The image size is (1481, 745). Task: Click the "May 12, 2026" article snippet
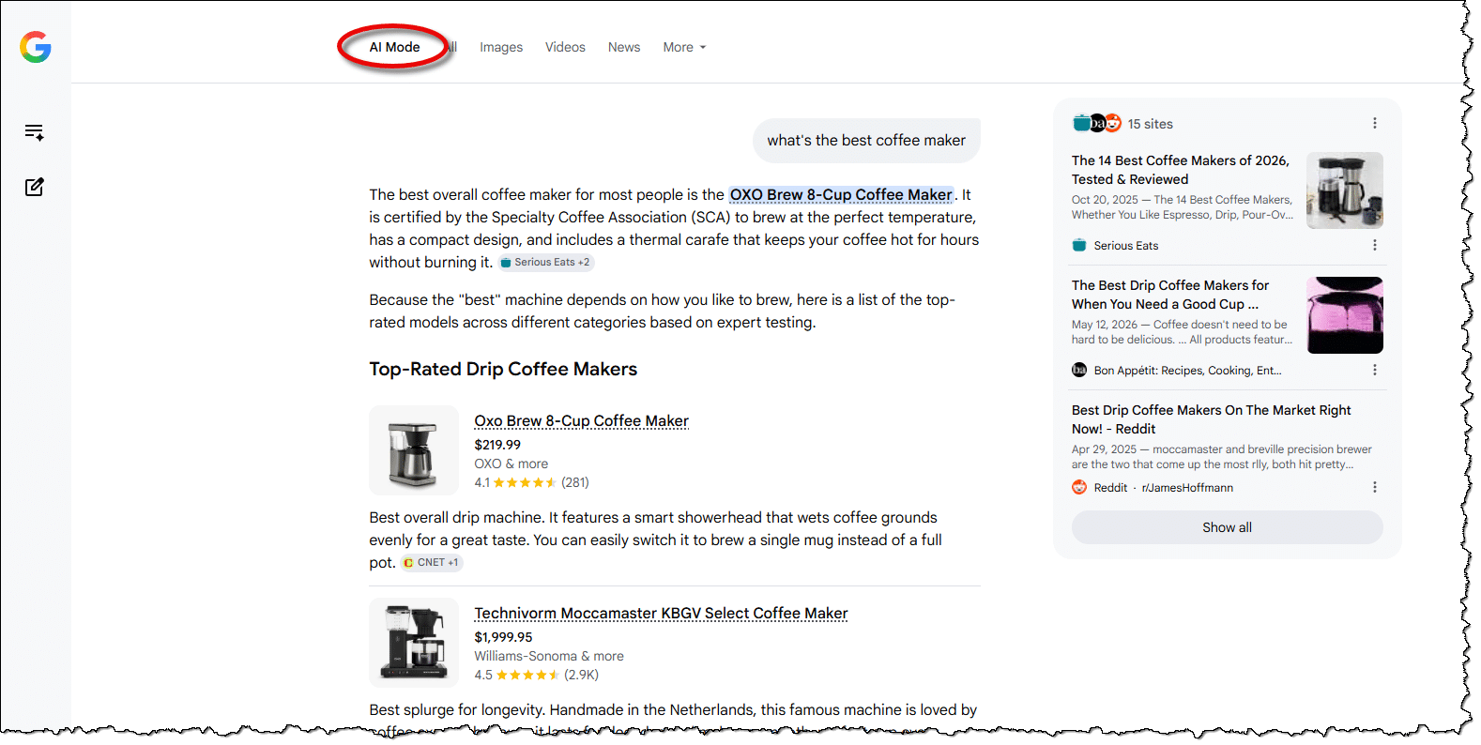coord(1183,332)
